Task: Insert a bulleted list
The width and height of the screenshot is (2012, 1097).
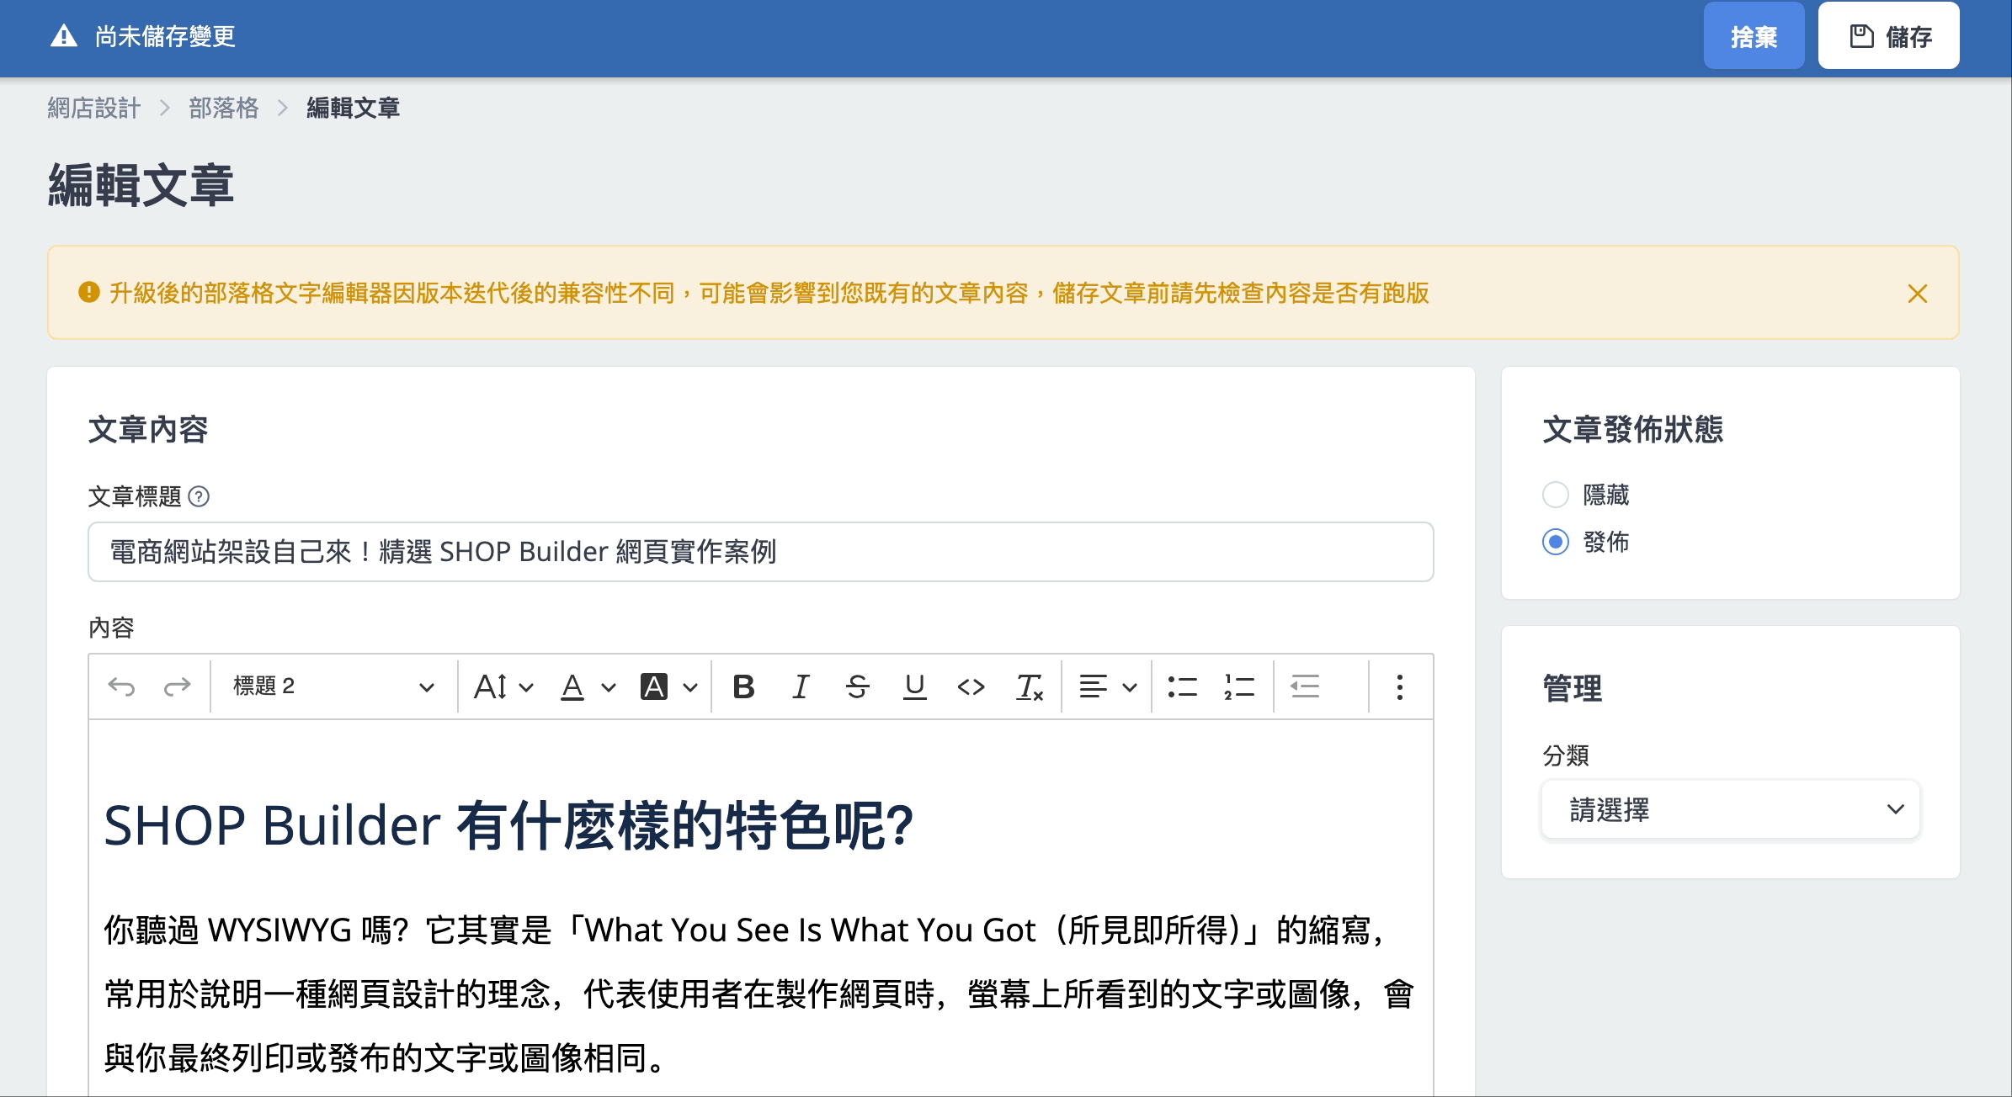Action: click(x=1183, y=686)
